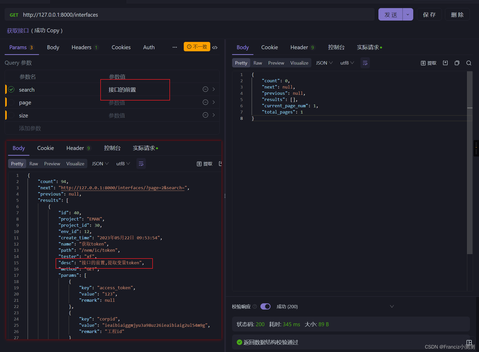479x352 pixels.
Task: Toggle word wrap in the lower-left response panel
Action: pyautogui.click(x=141, y=164)
